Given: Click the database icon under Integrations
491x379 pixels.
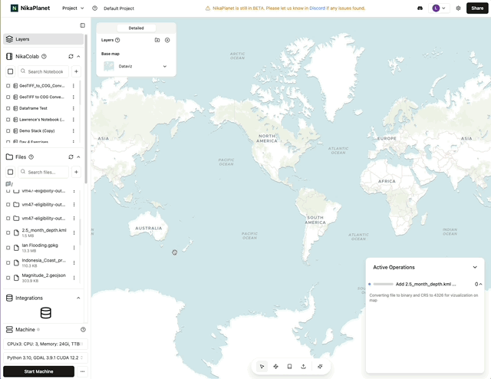Looking at the screenshot, I should [46, 313].
